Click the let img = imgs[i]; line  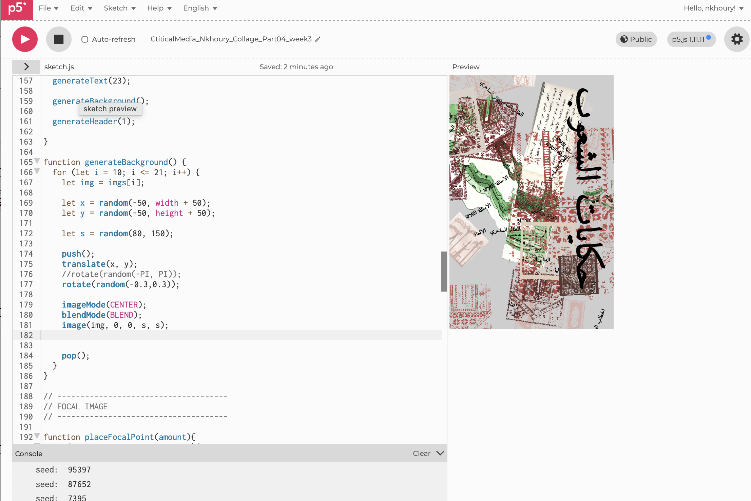103,183
